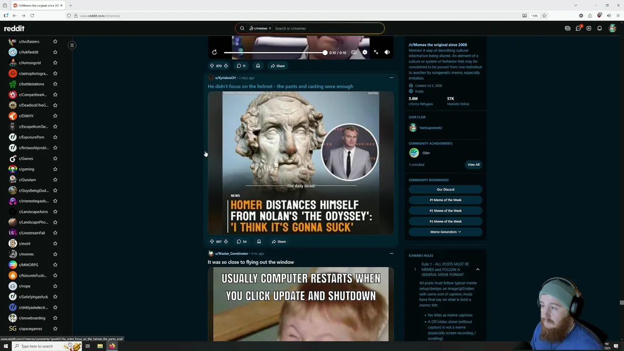Screen dimensions: 624x351
Task: Open u/Master_Combinator profile
Action: click(x=232, y=253)
